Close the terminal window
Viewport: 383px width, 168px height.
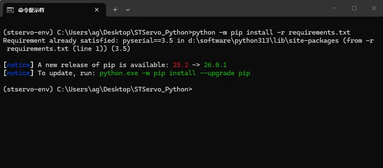(x=374, y=8)
